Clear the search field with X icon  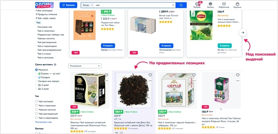coord(173,5)
